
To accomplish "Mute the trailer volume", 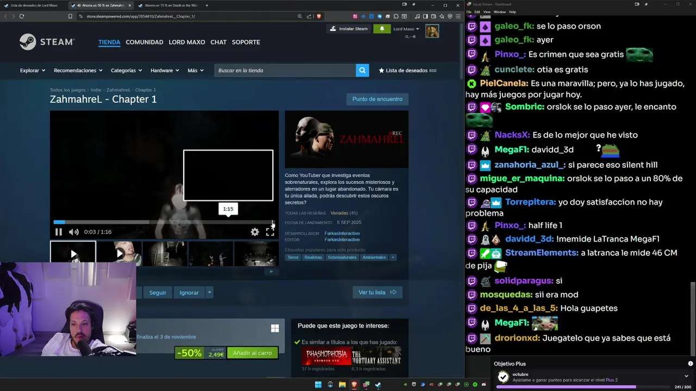I will click(74, 232).
